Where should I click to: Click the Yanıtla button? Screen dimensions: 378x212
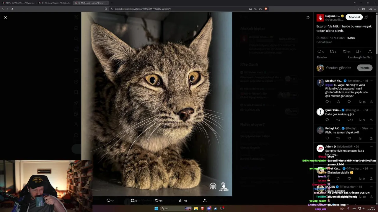[365, 68]
